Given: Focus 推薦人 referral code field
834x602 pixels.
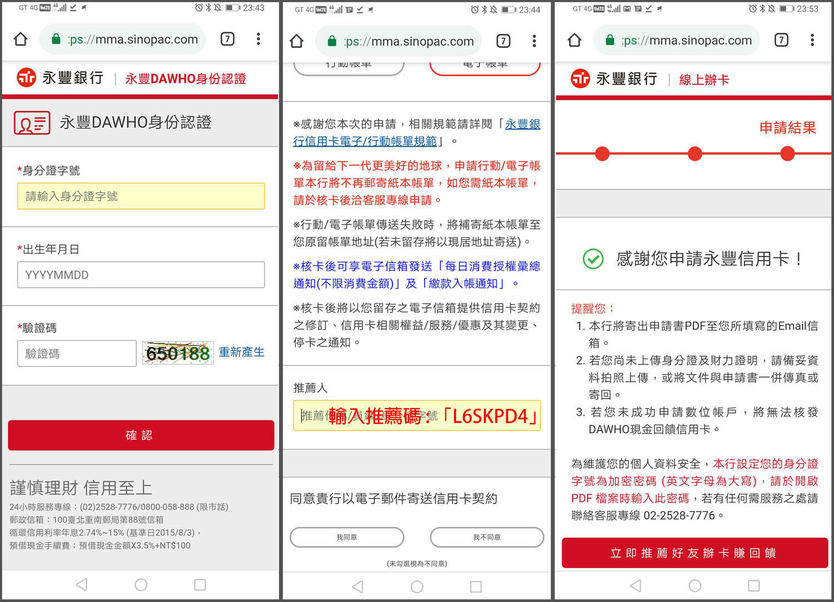Looking at the screenshot, I should (417, 416).
